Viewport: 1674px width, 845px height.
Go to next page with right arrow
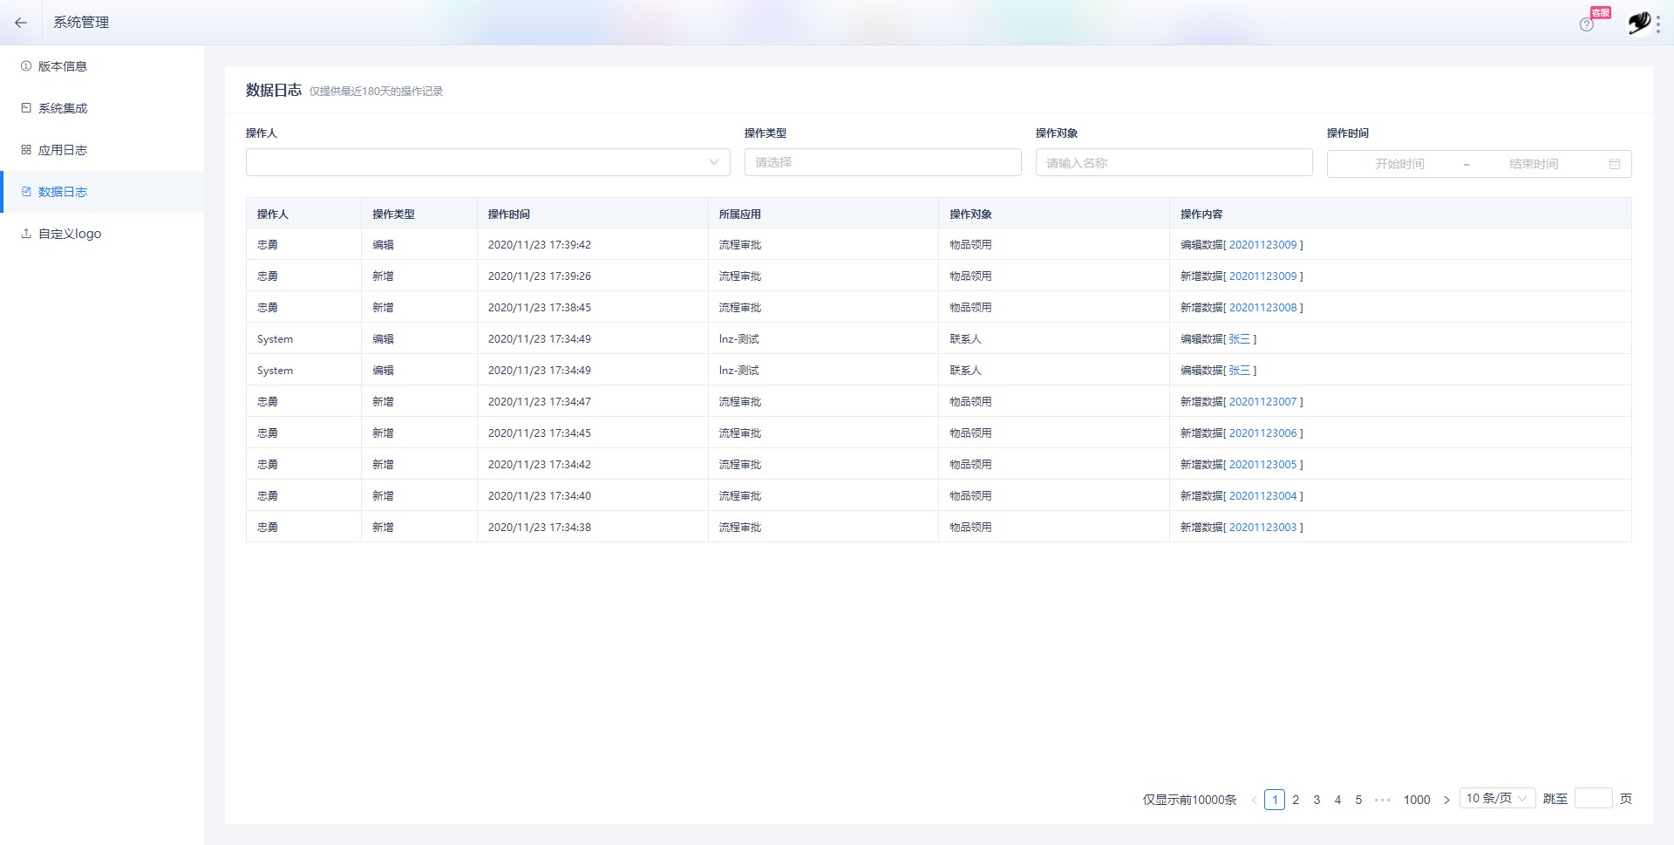point(1446,800)
